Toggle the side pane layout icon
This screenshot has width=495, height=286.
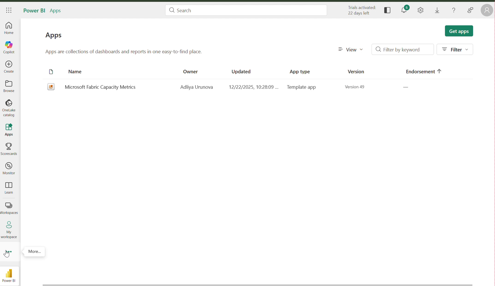pyautogui.click(x=387, y=10)
